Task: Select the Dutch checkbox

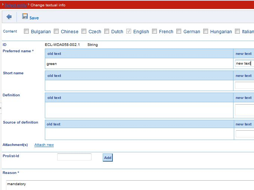Action: [x=107, y=31]
